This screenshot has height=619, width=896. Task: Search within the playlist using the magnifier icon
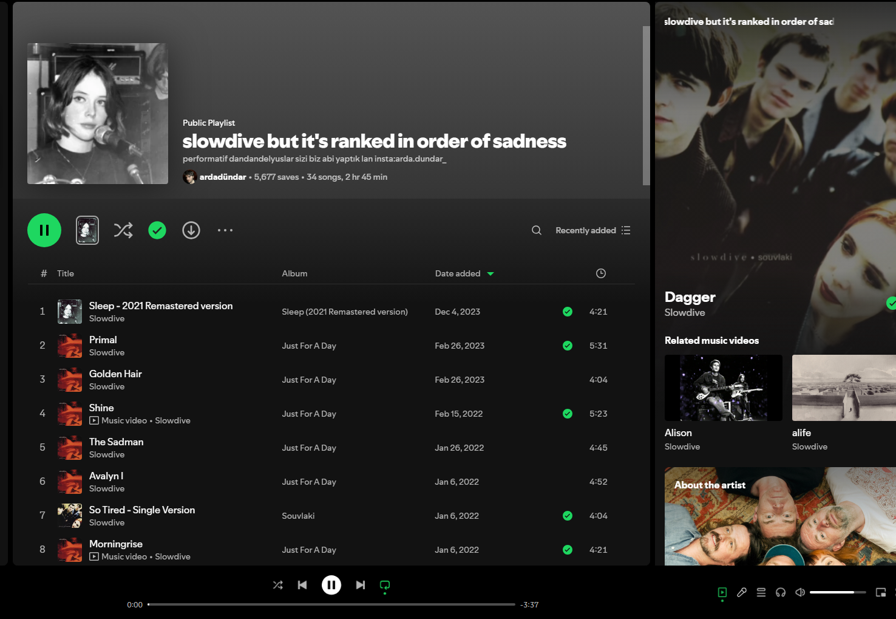point(537,230)
